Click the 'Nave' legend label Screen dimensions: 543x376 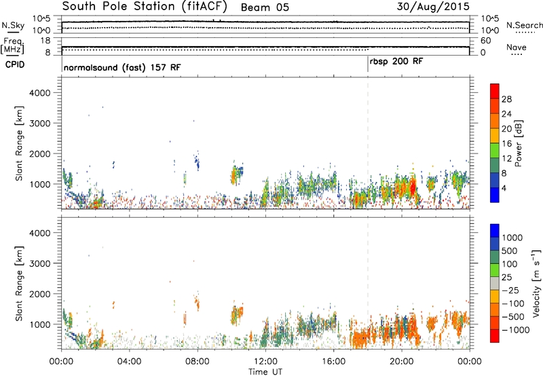[517, 47]
